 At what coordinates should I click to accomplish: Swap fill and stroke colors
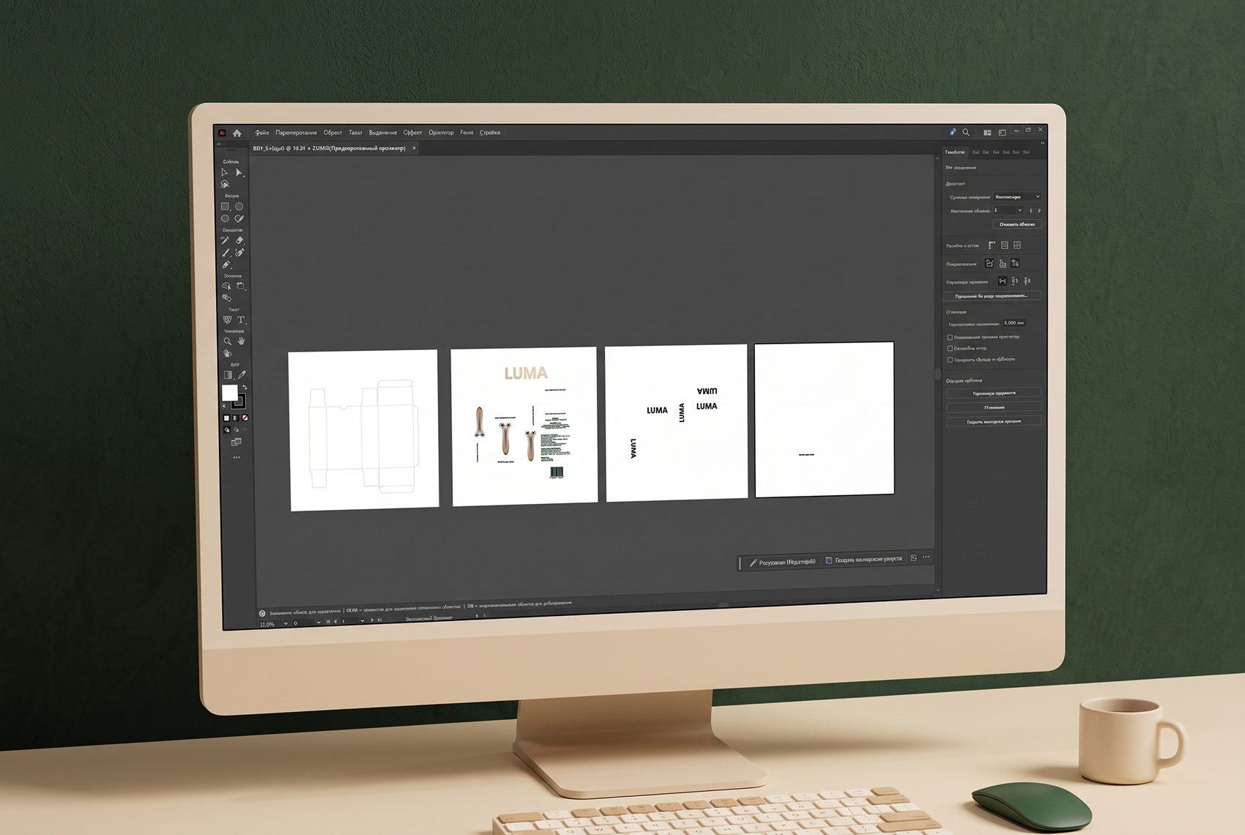tap(245, 387)
